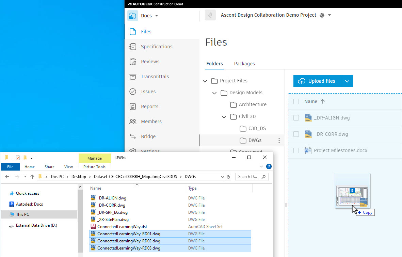
Task: Click the globe icon next to project name
Action: click(x=322, y=15)
